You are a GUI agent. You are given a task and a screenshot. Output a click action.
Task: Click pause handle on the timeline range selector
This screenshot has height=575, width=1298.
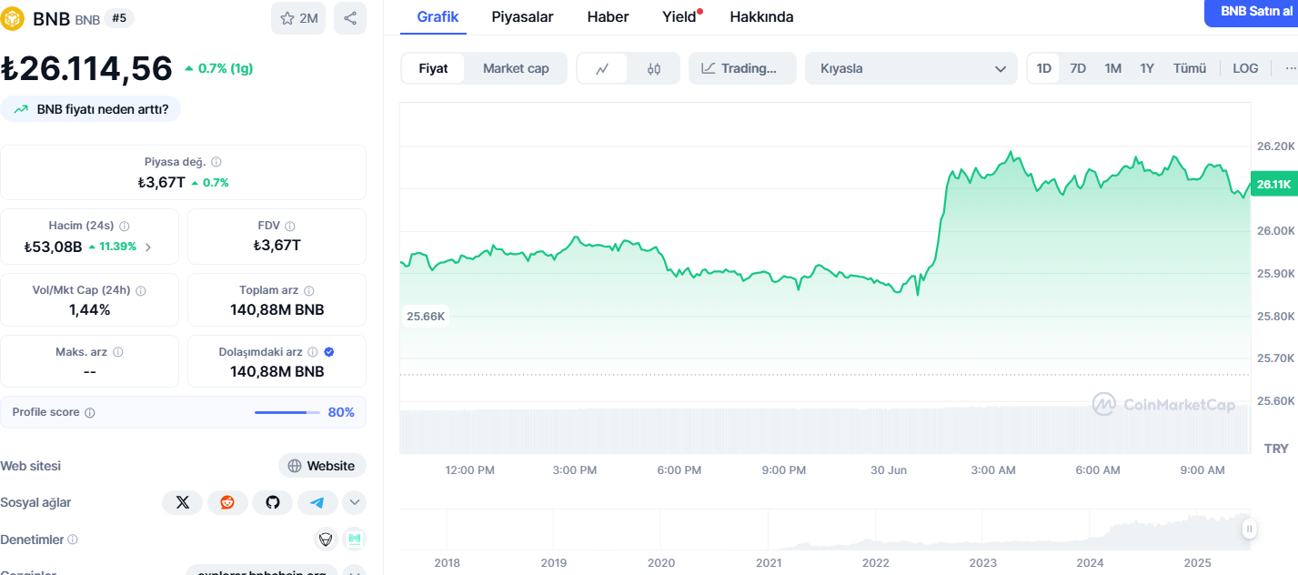coord(1250,529)
